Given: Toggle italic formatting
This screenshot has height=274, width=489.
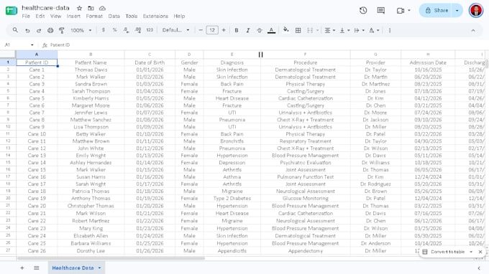Looking at the screenshot, I should pyautogui.click(x=248, y=30).
